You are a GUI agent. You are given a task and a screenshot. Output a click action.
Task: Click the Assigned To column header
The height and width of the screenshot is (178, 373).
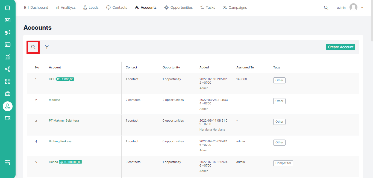coord(245,67)
